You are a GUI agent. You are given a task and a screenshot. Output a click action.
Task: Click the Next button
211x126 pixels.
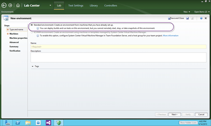175,114
